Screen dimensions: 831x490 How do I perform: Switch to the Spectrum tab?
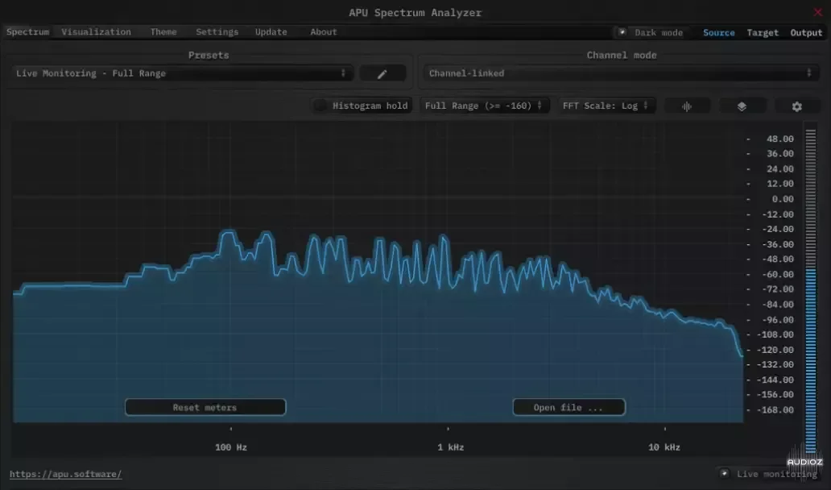pos(27,31)
